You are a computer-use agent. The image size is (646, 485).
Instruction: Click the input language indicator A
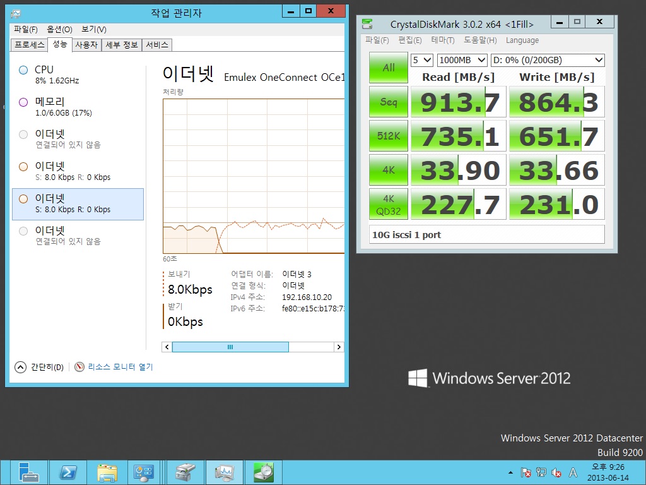pos(573,472)
